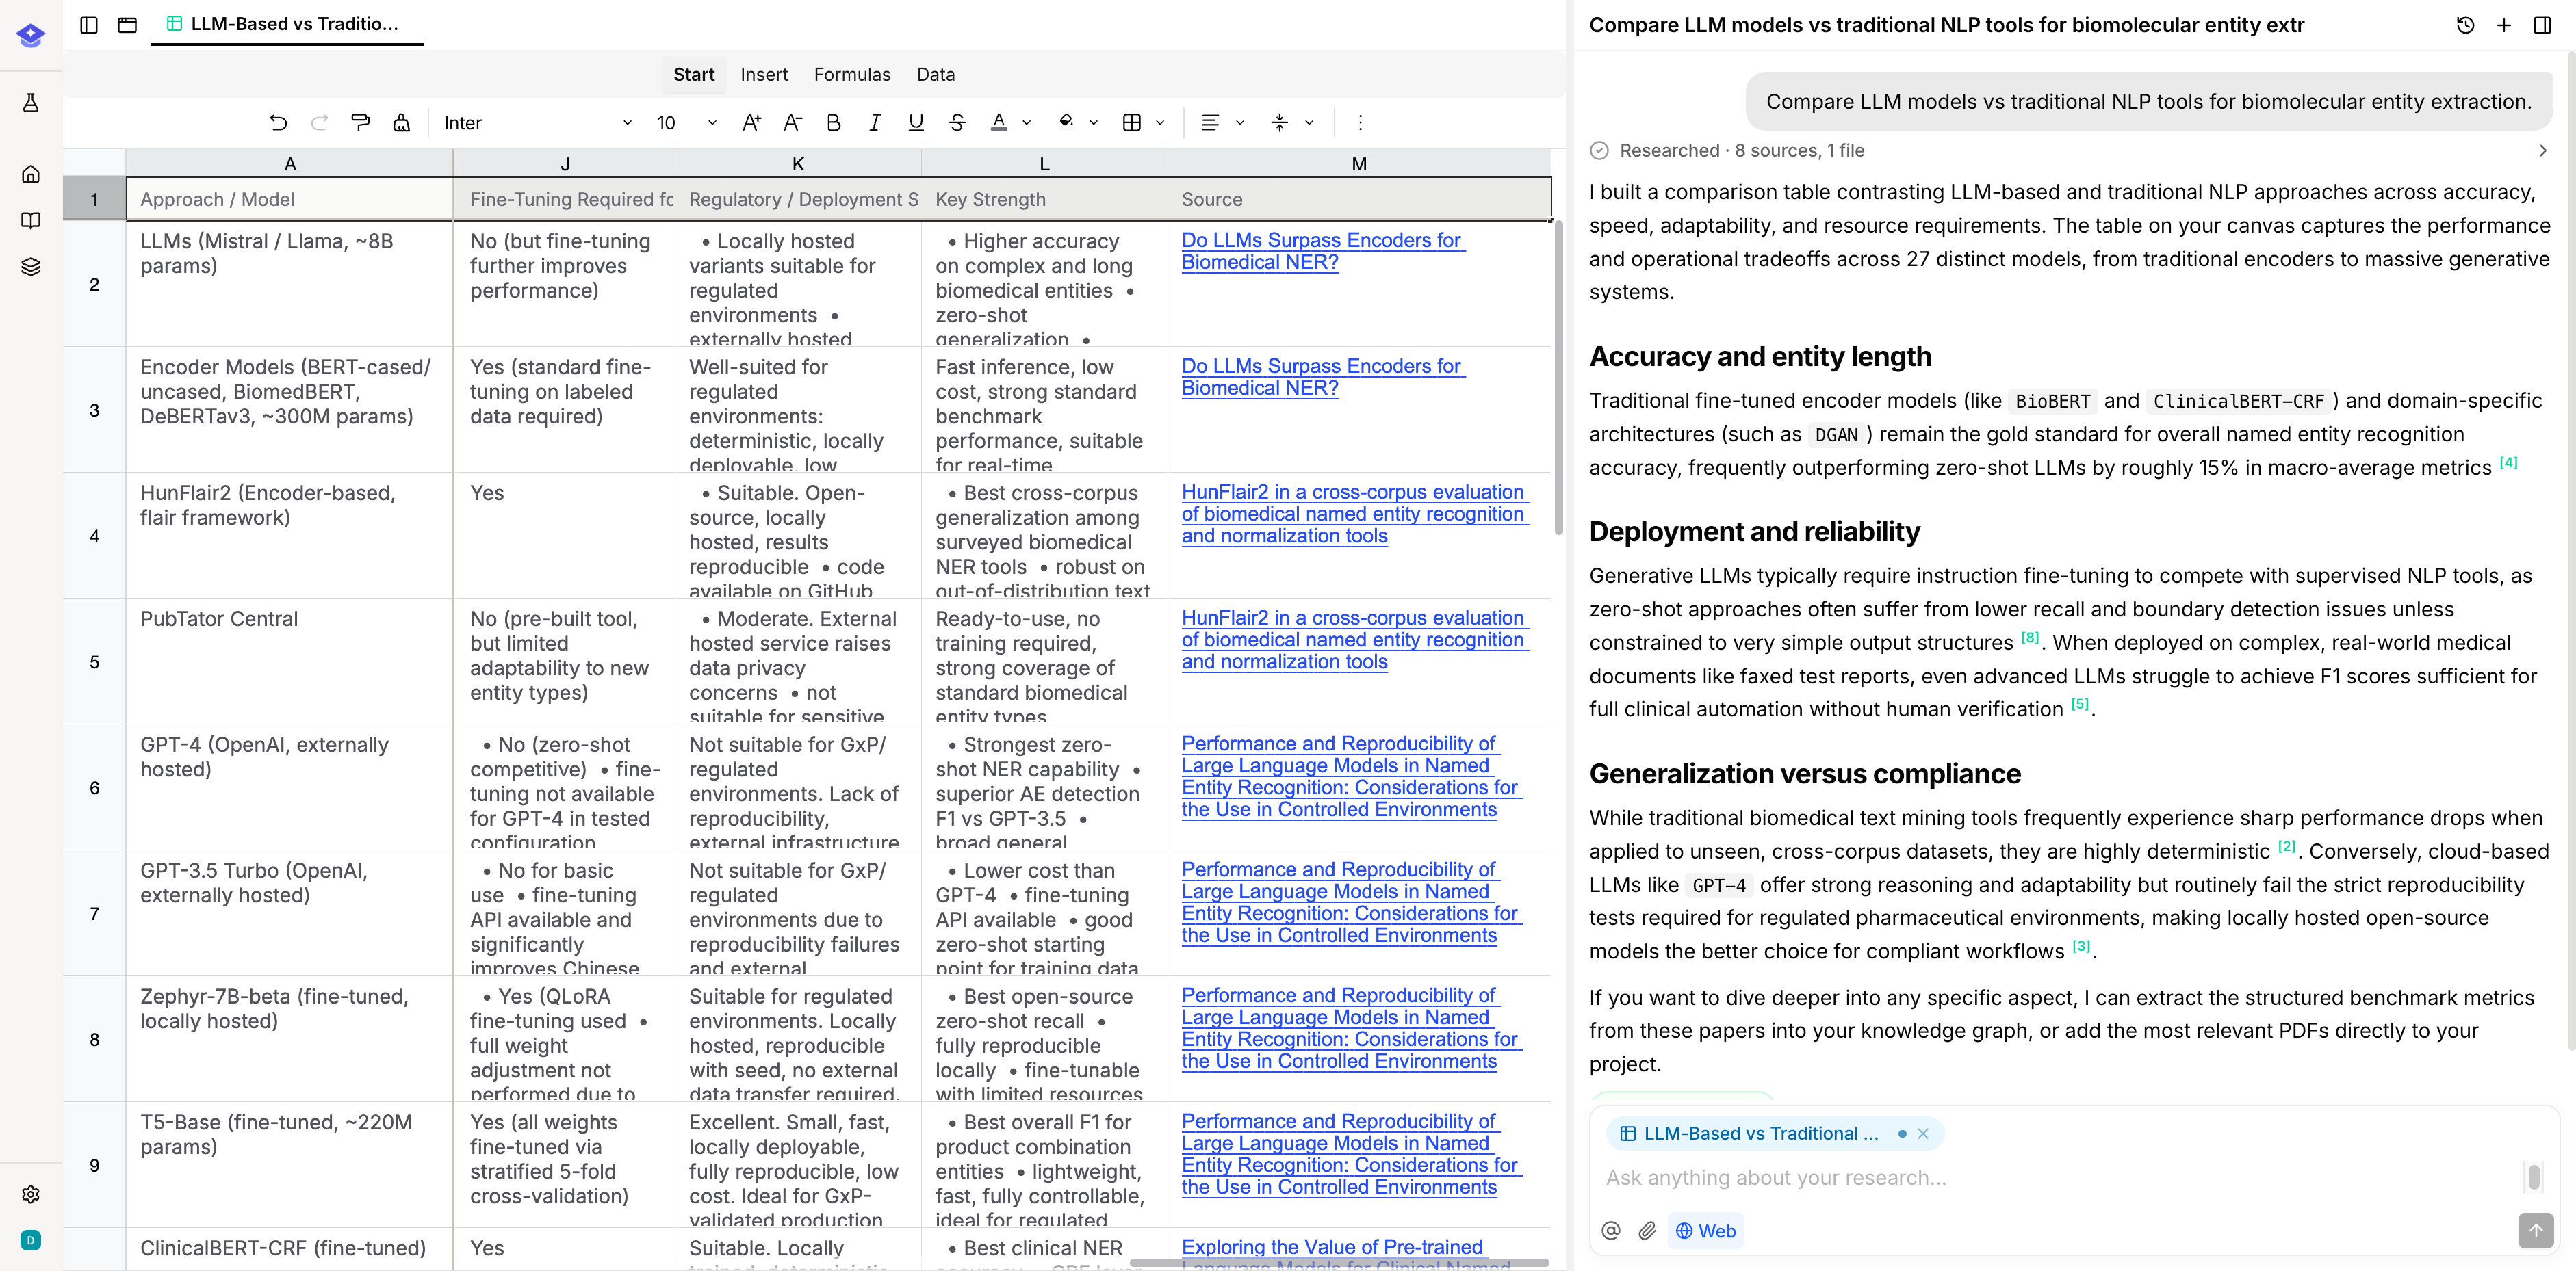This screenshot has width=2576, height=1271.
Task: Toggle italic formatting
Action: (x=875, y=123)
